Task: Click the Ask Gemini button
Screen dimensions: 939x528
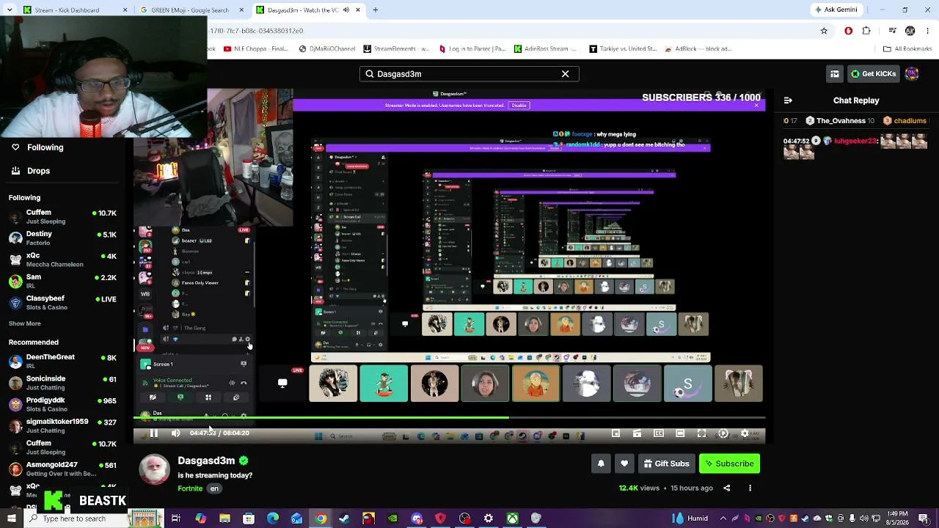Action: 836,10
